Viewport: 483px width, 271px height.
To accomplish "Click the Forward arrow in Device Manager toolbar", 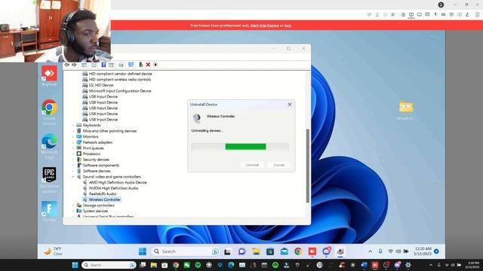I will coord(74,65).
